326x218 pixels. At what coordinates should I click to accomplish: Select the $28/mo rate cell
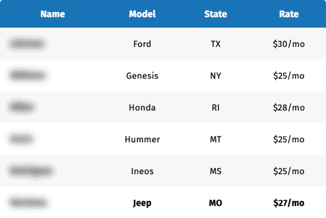pyautogui.click(x=289, y=108)
